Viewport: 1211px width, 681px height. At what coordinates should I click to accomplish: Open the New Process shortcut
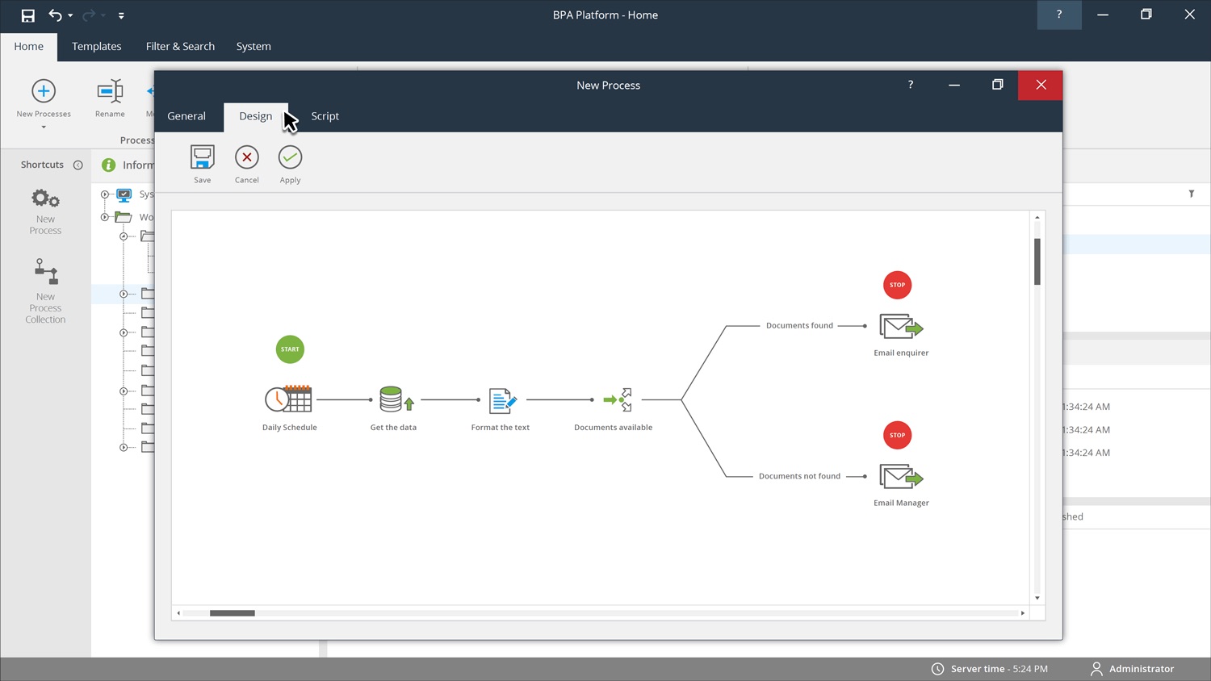[x=45, y=211]
